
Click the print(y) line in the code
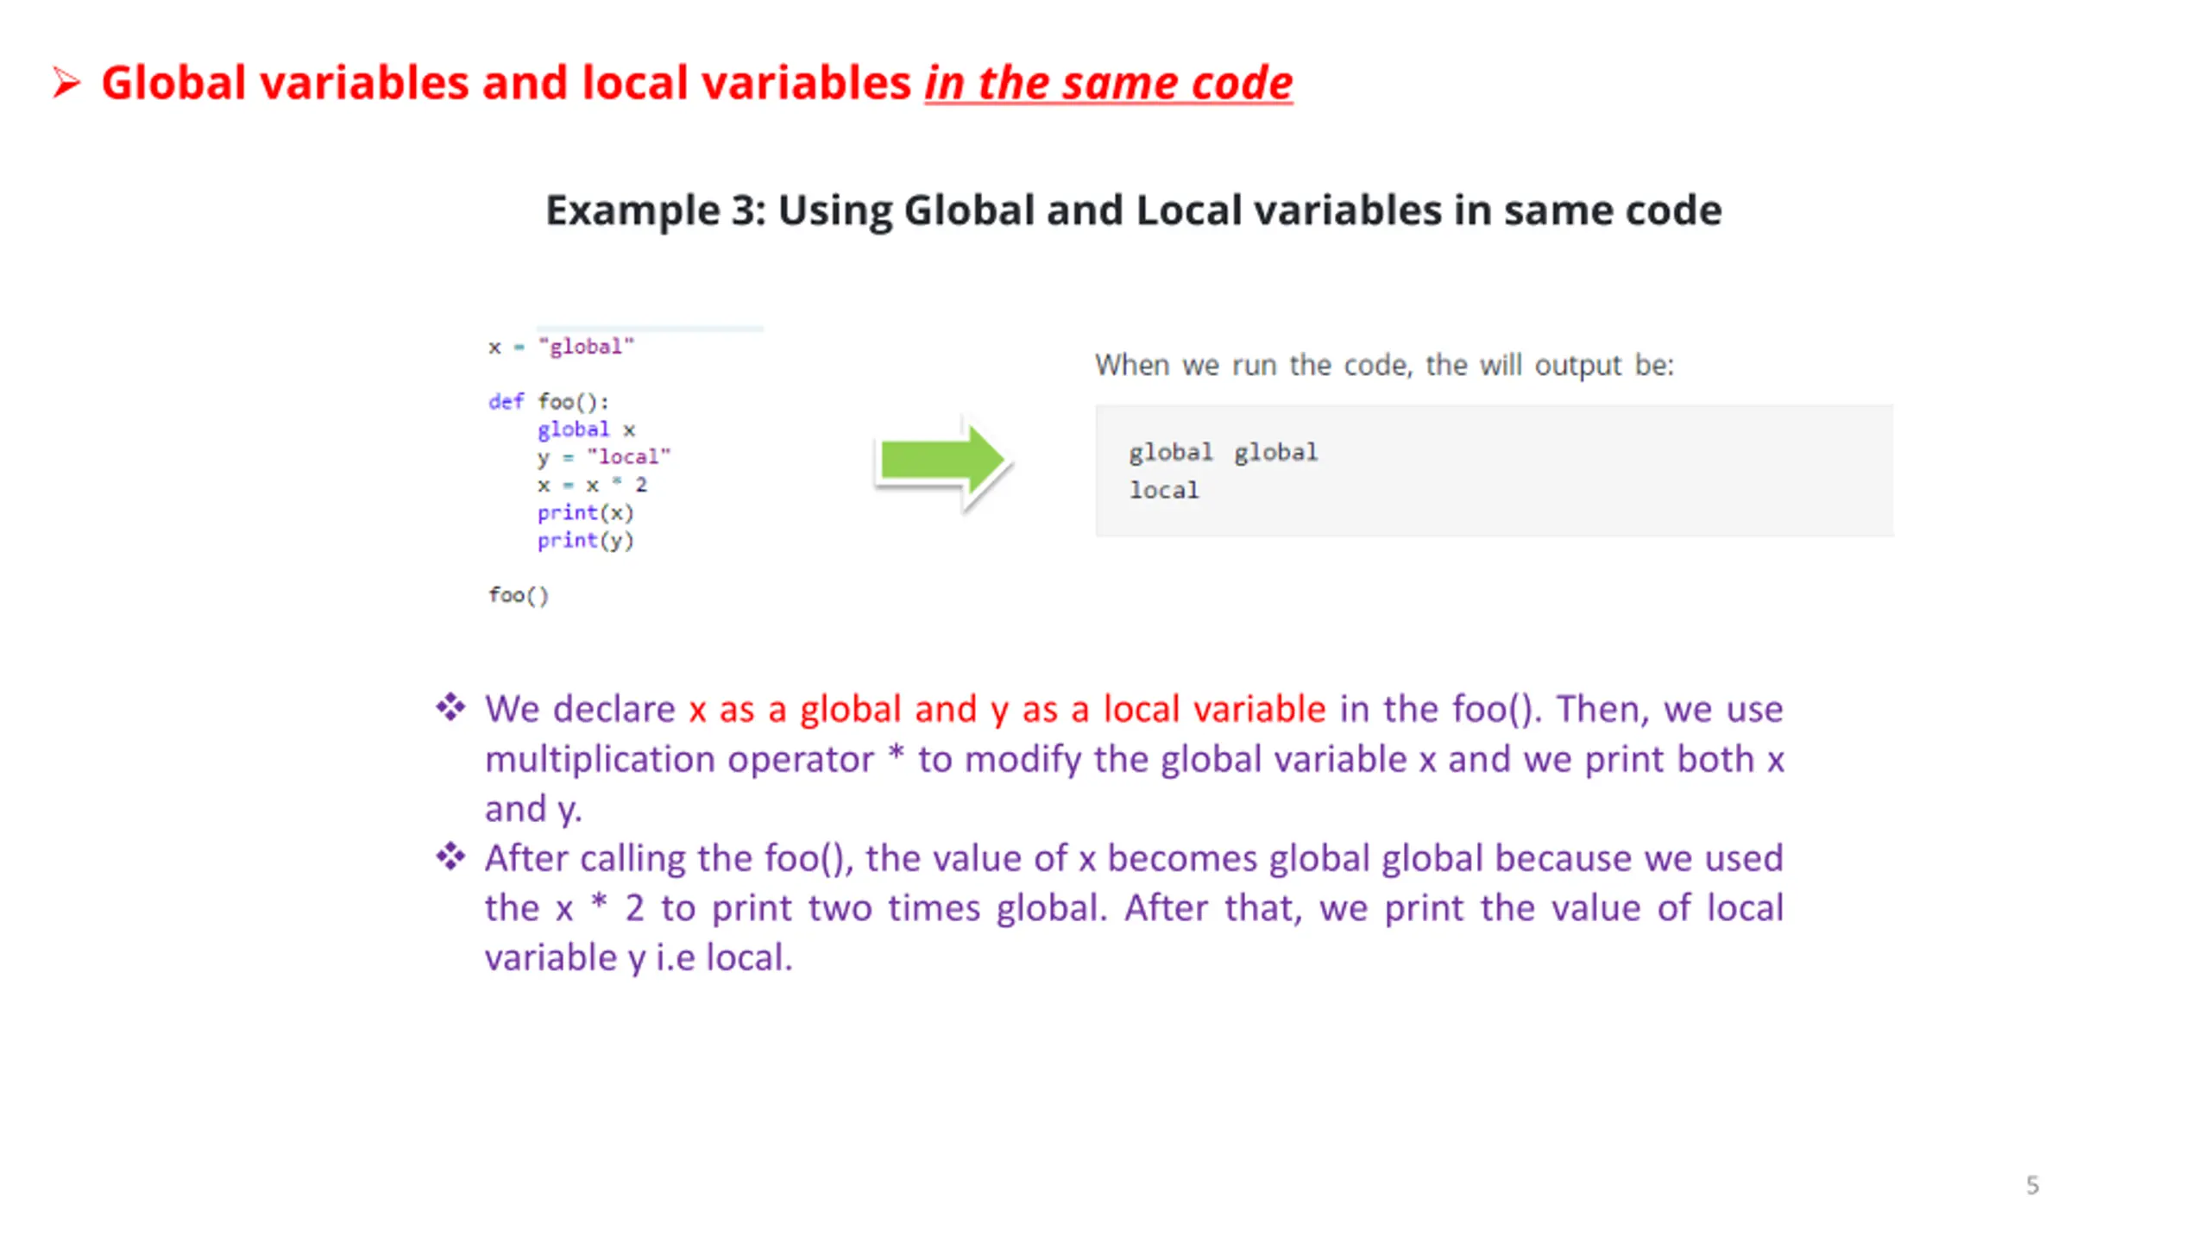point(585,540)
